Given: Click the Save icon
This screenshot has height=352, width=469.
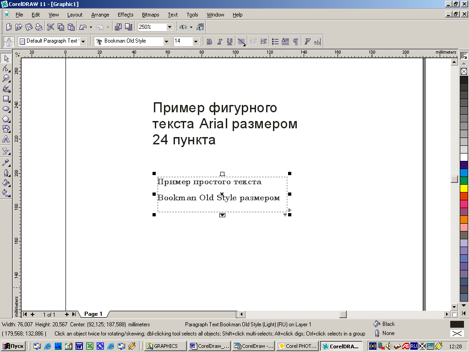Looking at the screenshot, I should (x=29, y=27).
